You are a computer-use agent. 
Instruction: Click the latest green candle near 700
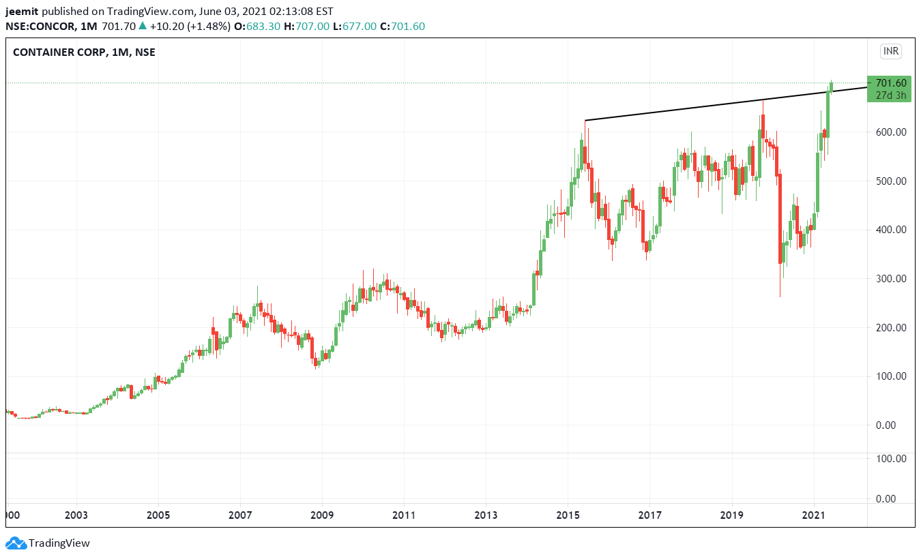832,86
